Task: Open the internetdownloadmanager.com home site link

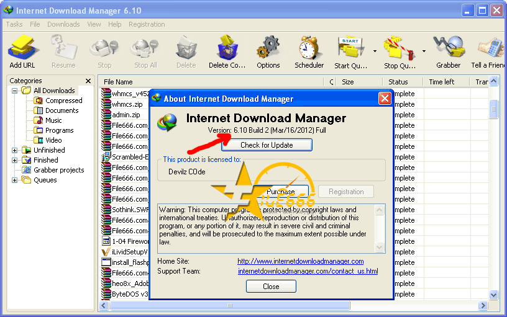Action: (300, 261)
